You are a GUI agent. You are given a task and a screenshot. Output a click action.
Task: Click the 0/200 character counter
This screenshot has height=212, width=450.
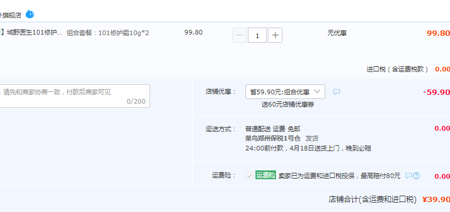pos(136,101)
